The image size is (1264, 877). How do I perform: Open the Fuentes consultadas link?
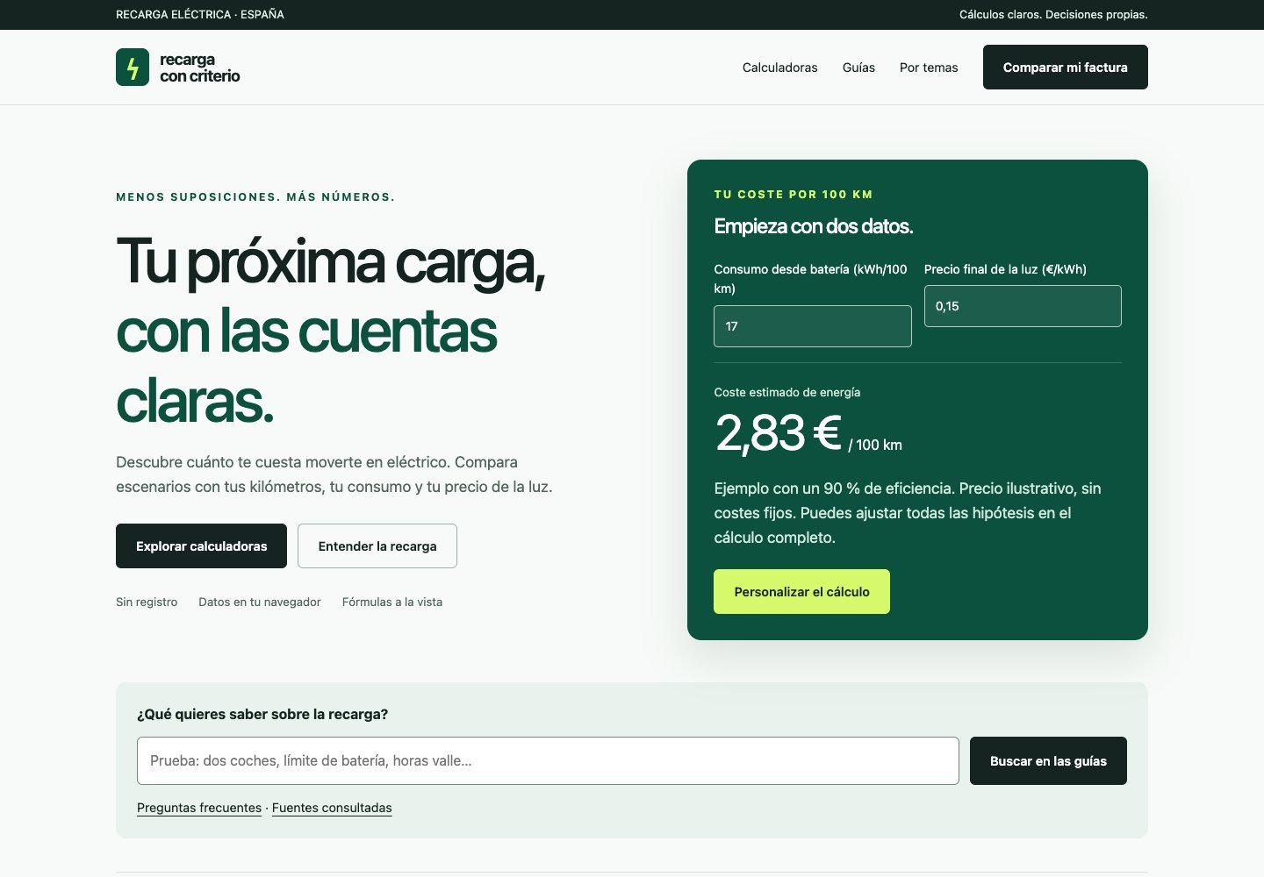(332, 808)
